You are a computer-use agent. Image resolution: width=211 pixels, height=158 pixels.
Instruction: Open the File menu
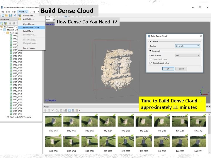coord(2,12)
